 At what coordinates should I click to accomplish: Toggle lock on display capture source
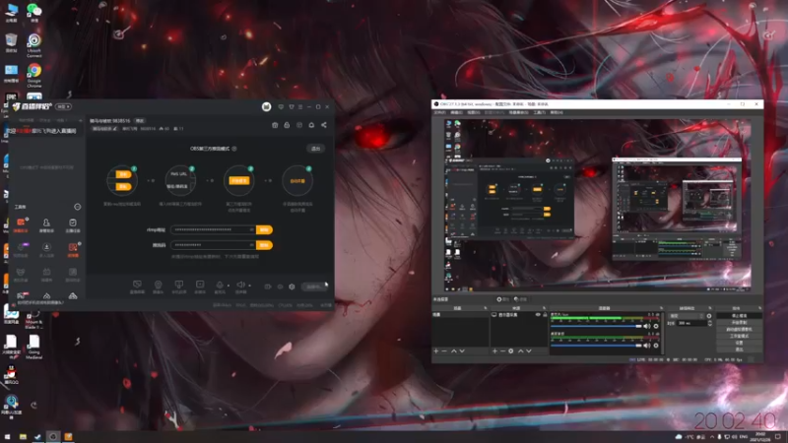[x=545, y=315]
